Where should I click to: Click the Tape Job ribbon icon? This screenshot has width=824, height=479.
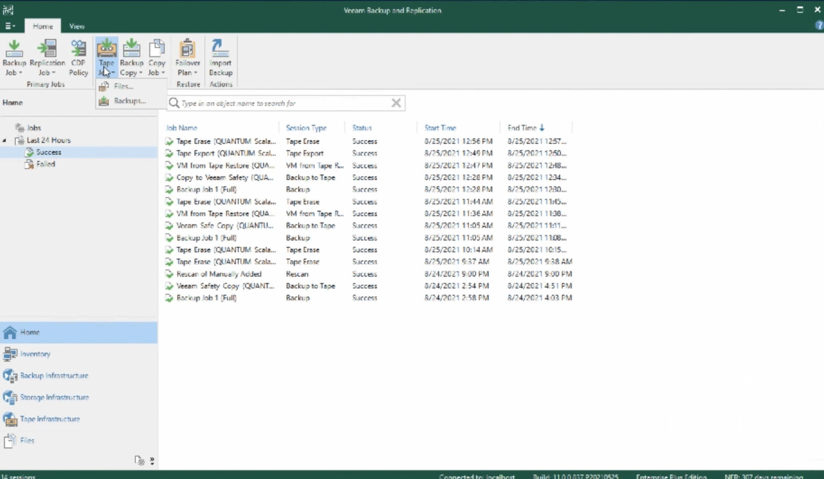[x=106, y=49]
